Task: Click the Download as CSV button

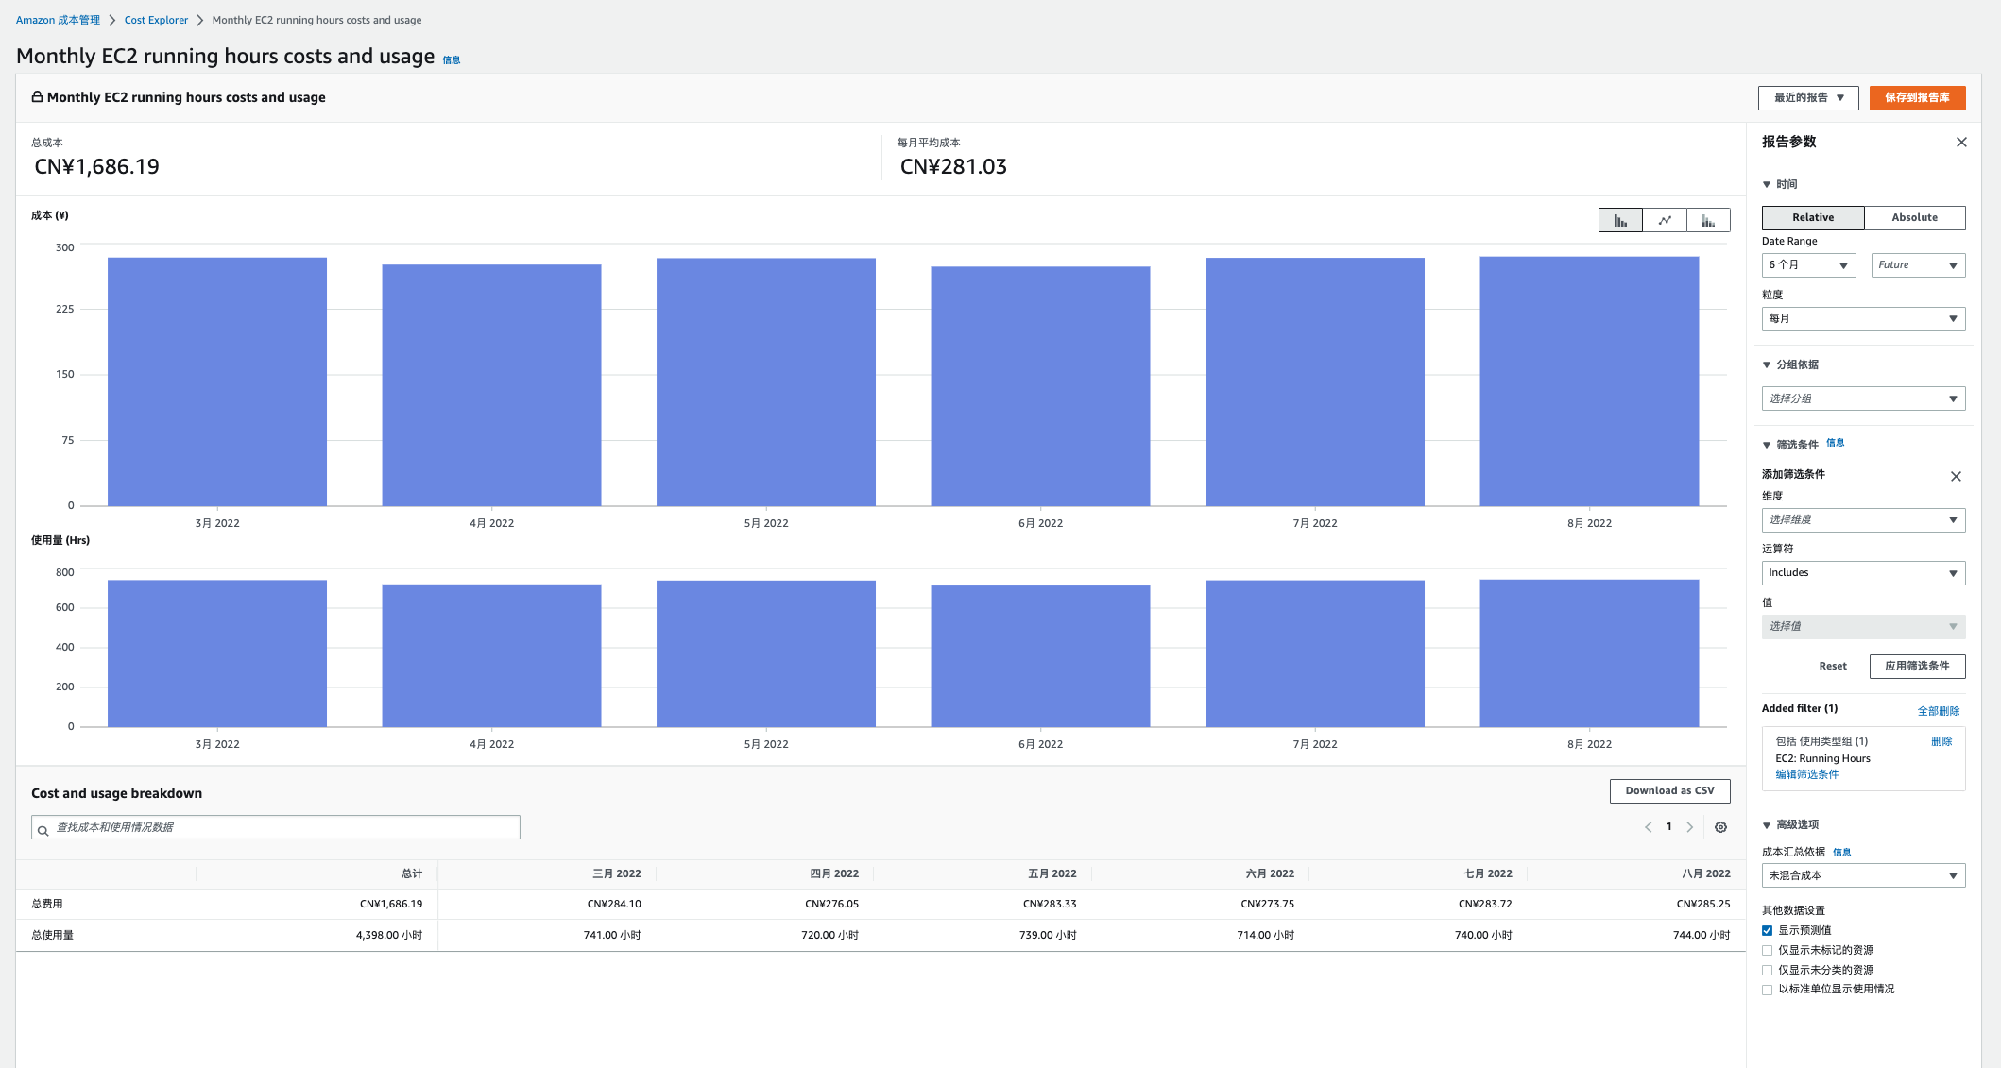Action: (x=1668, y=790)
